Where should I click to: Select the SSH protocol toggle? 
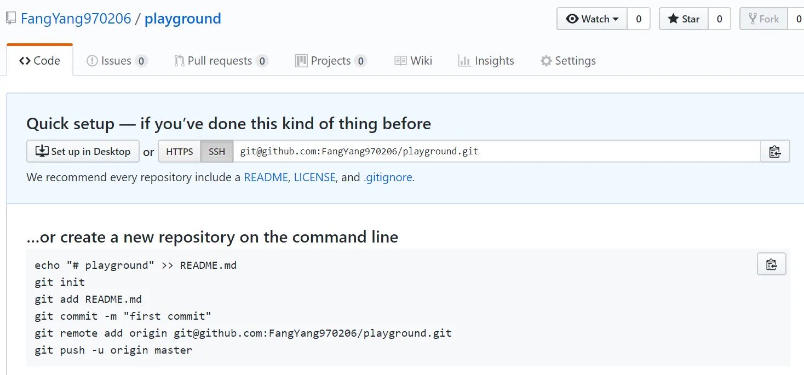[217, 152]
